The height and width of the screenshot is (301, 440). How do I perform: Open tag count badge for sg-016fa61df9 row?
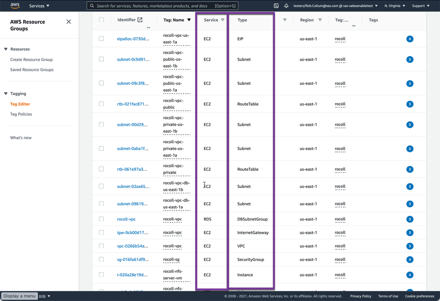410,260
